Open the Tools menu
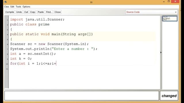Screen dimensions: 184x103 [18, 7]
